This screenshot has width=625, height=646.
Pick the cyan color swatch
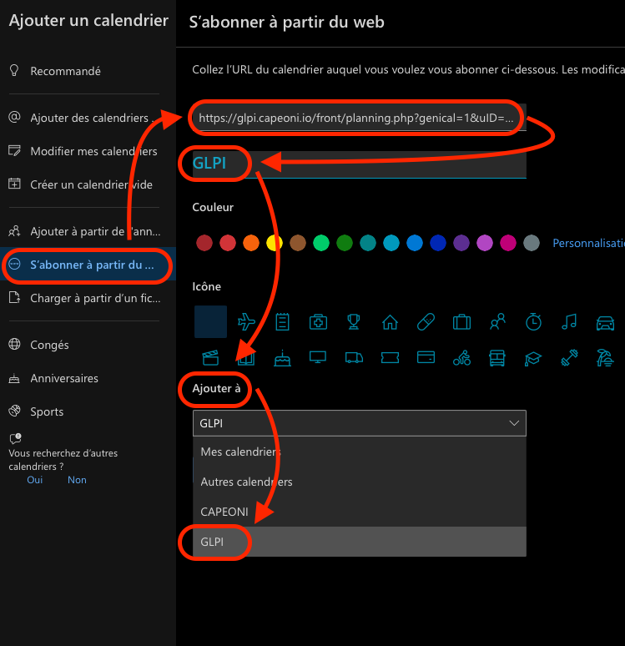coord(391,243)
